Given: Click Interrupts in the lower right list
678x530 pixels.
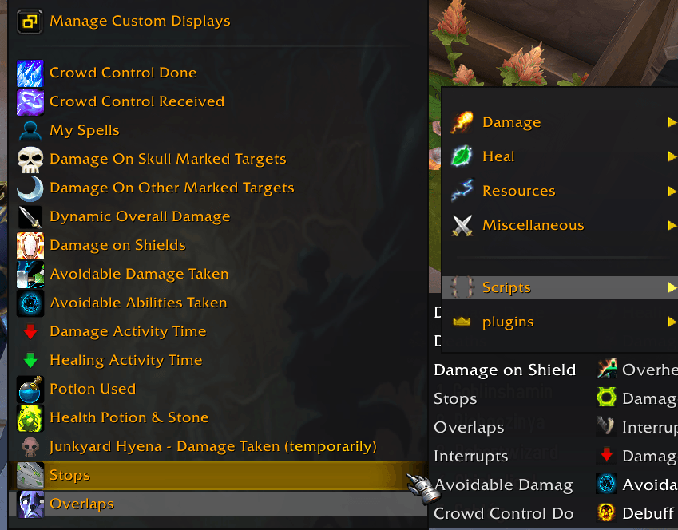Looking at the screenshot, I should 471,457.
